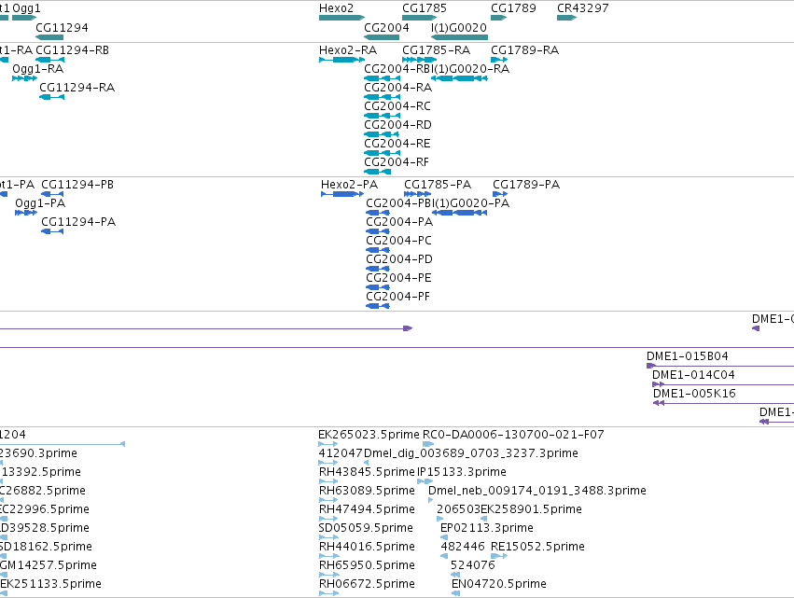Select the CG2004-RD transcript
This screenshot has width=794, height=598.
click(382, 134)
